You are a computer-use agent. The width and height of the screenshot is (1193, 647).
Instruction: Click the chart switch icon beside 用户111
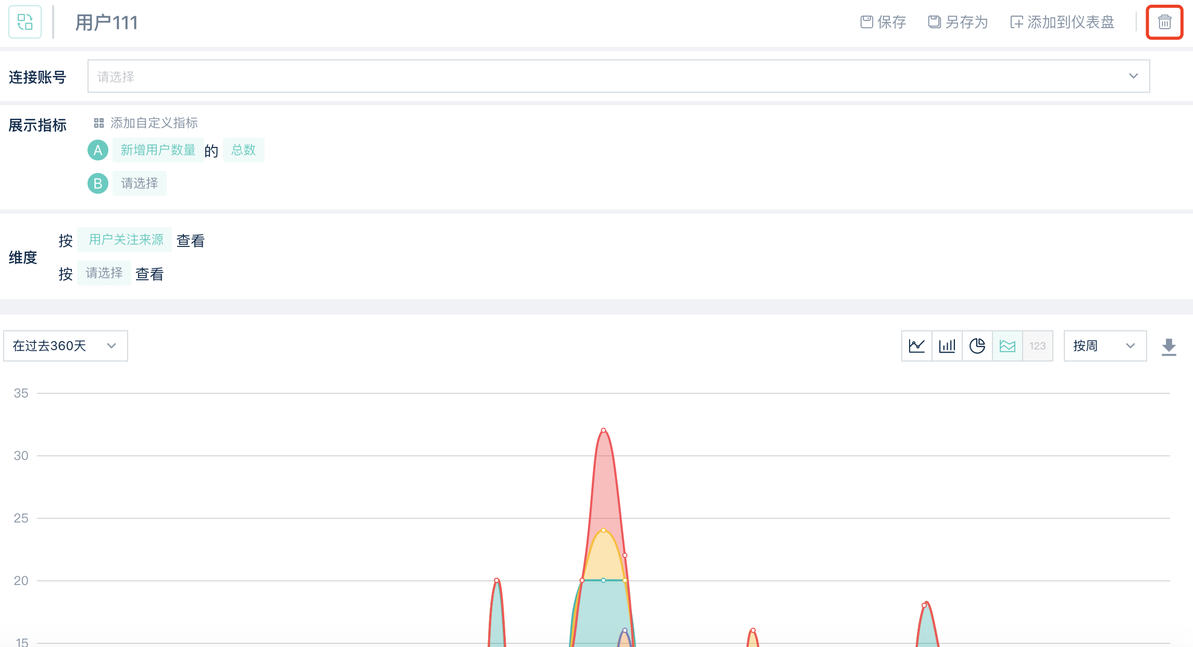(25, 22)
